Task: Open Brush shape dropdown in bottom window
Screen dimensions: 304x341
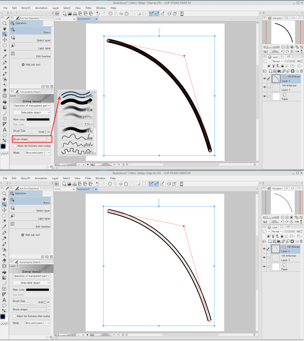Action: tap(48, 309)
